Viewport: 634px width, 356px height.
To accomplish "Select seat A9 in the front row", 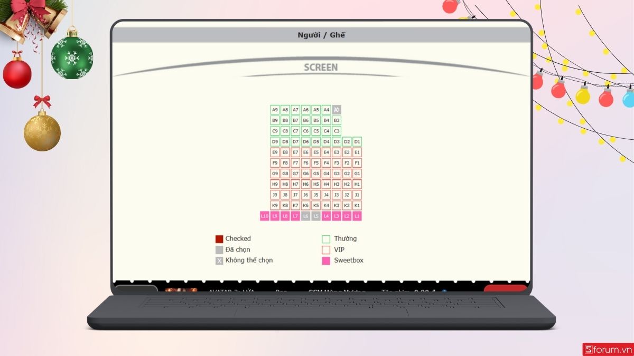I will coord(275,110).
